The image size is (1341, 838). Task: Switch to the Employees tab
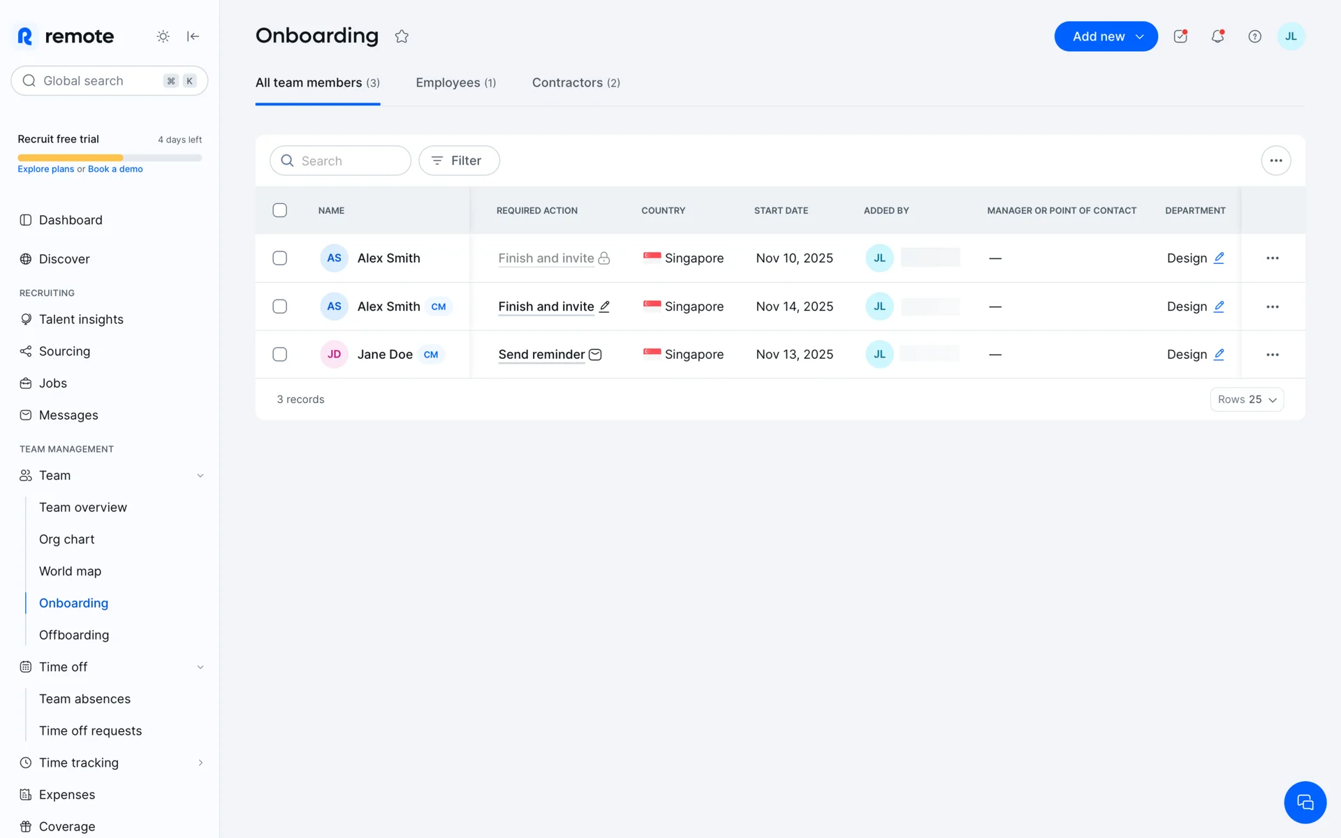455,82
